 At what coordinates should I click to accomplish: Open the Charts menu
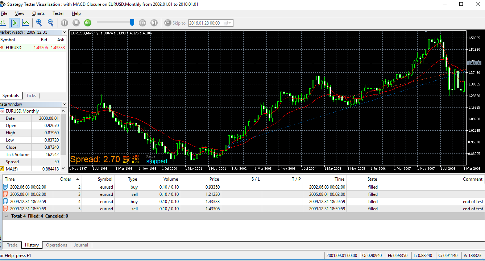tap(38, 13)
